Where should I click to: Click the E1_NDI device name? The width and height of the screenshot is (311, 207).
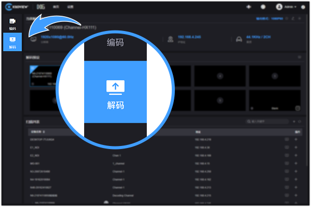35,147
